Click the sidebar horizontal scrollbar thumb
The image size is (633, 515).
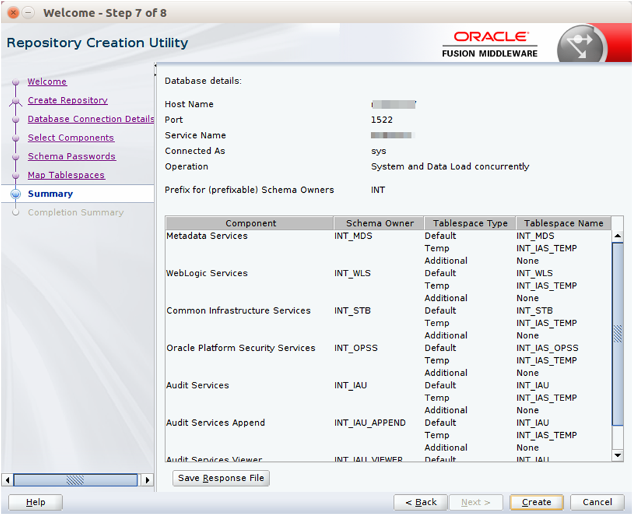(76, 480)
